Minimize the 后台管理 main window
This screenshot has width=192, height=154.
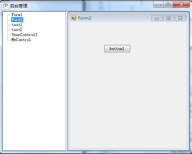(158, 5)
